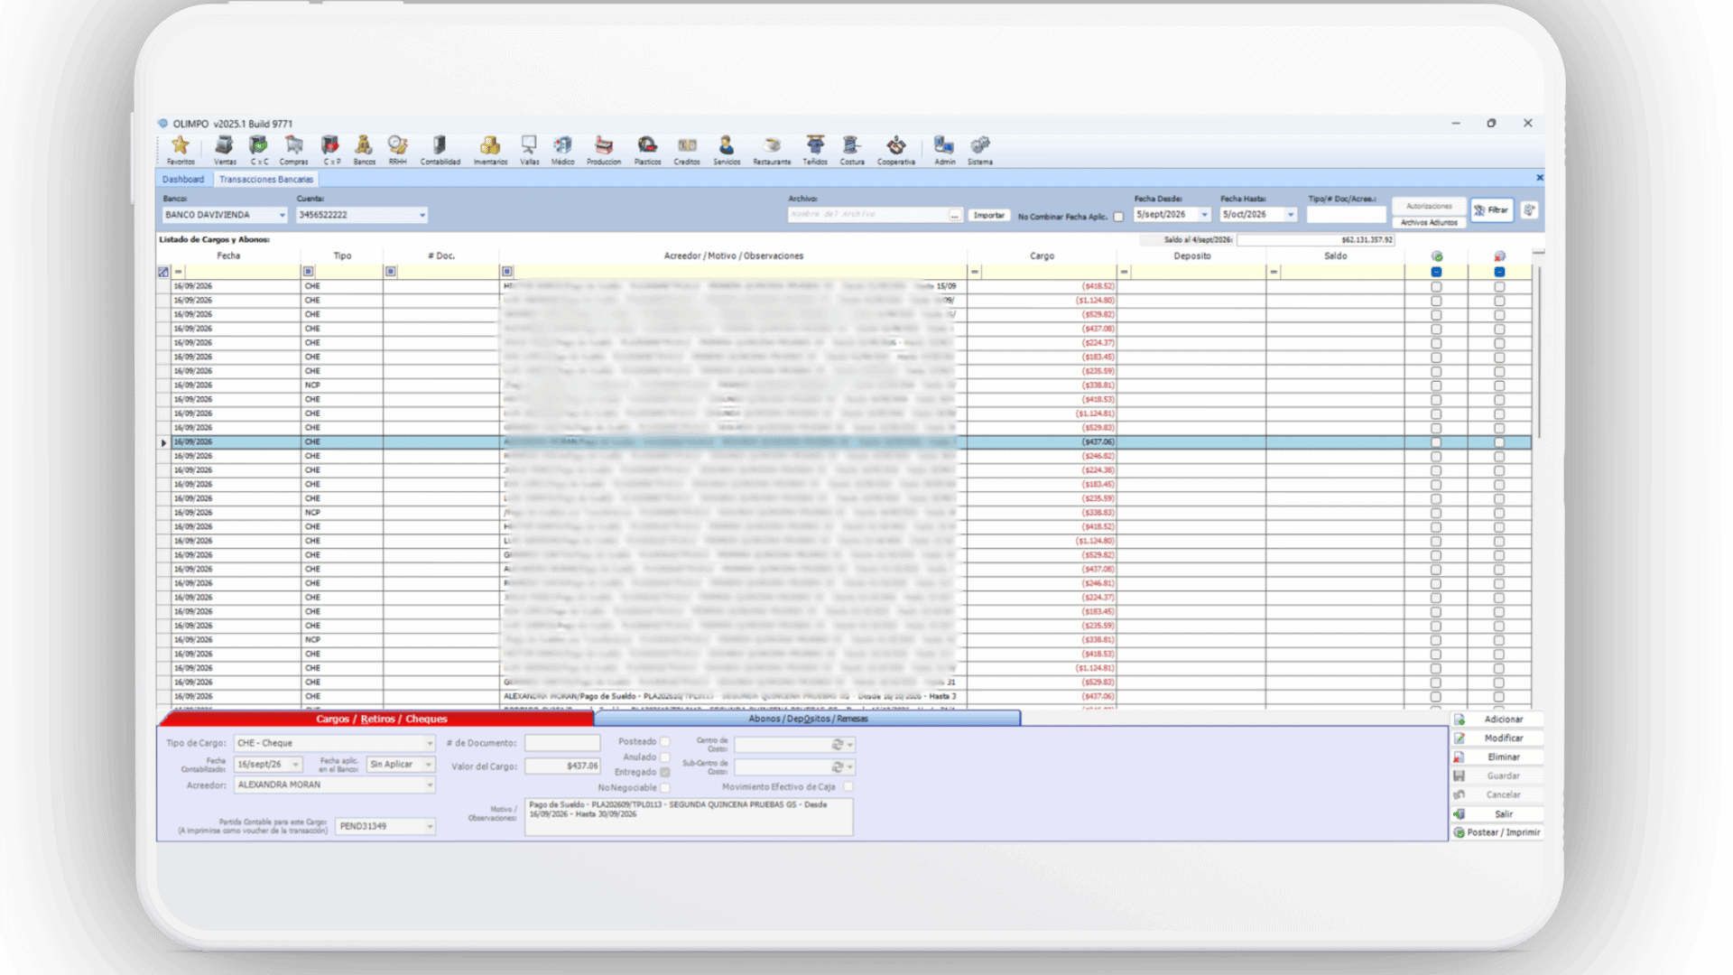Switch to Abonos / Depósitos / Remesas tab

pyautogui.click(x=808, y=719)
